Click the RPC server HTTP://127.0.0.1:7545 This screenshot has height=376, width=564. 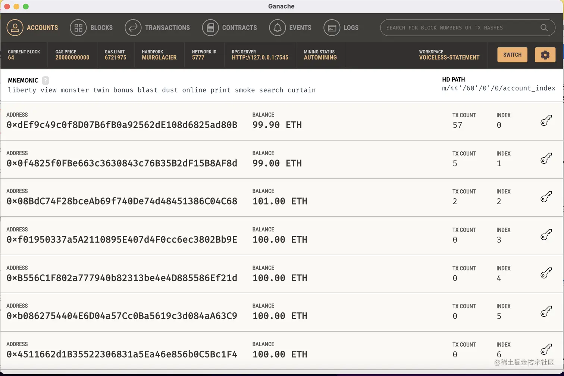(x=260, y=57)
